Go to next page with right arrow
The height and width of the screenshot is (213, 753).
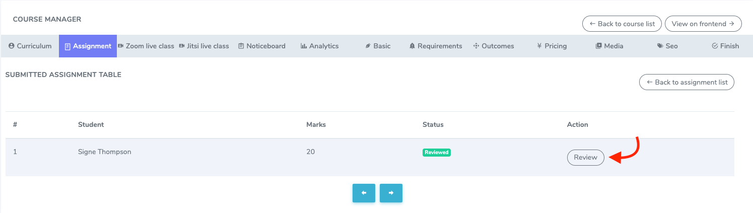391,193
